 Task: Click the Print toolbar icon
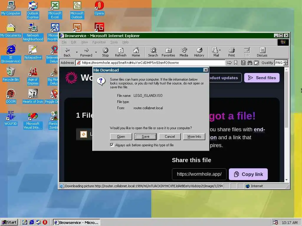[x=232, y=52]
